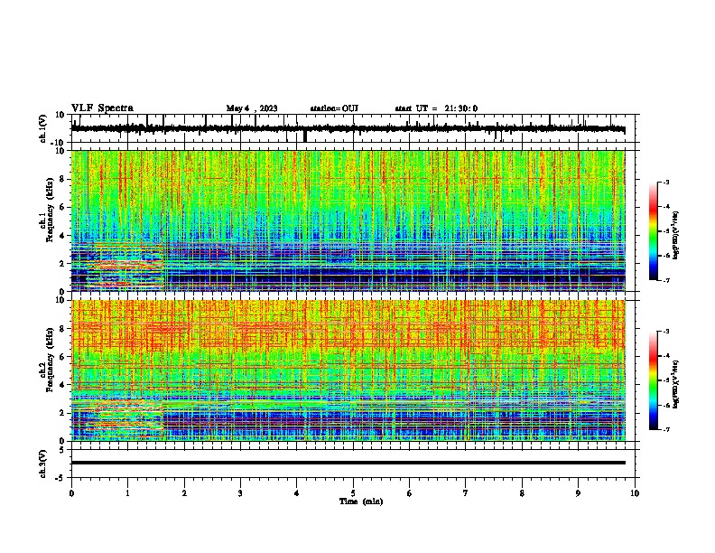Click the "ch.3(V)" waveform axis label
The width and height of the screenshot is (715, 553).
42,464
